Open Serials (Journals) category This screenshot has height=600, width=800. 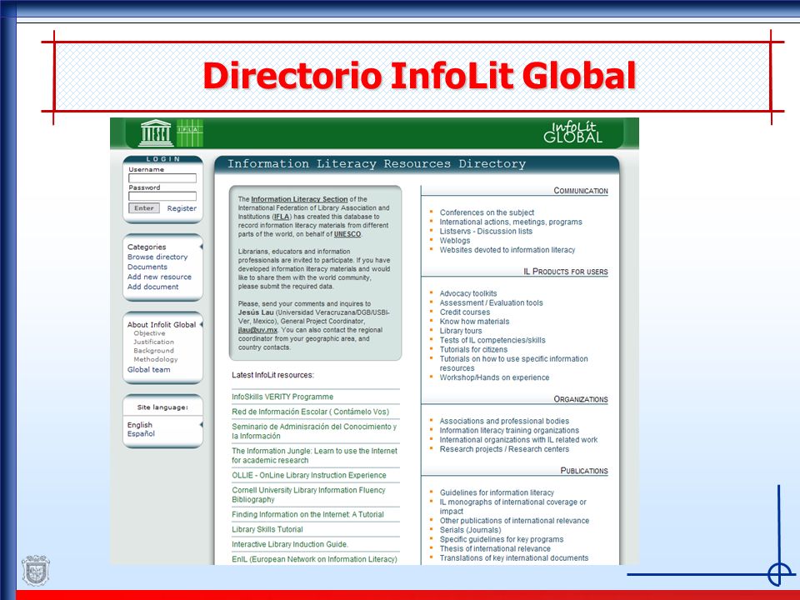point(470,530)
